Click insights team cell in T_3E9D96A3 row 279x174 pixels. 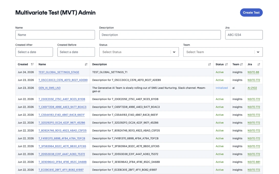(x=237, y=162)
